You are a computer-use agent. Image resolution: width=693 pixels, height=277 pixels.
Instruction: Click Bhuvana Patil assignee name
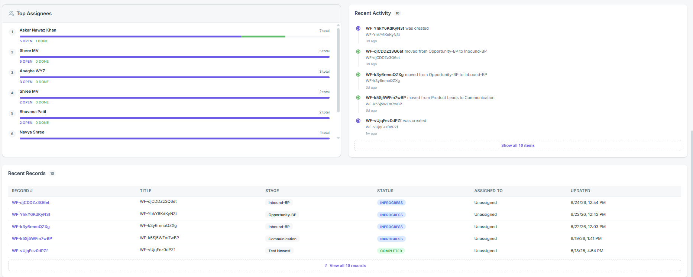pos(33,112)
